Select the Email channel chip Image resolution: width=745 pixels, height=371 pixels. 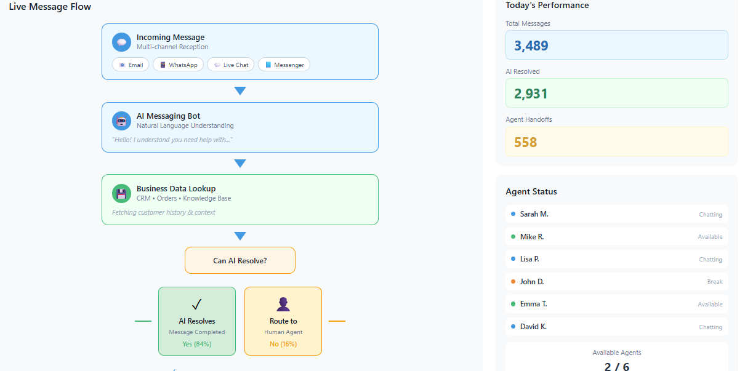coord(131,65)
